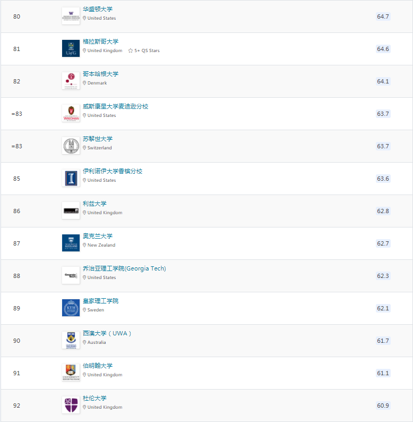Click the Australia country label
Viewport: 413px width, 422px height.
click(97, 342)
